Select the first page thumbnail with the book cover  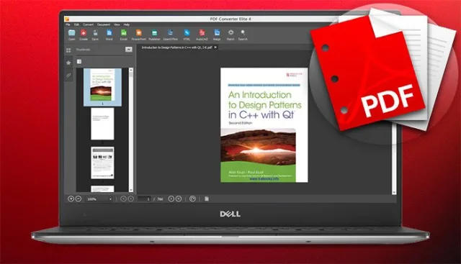tap(102, 87)
